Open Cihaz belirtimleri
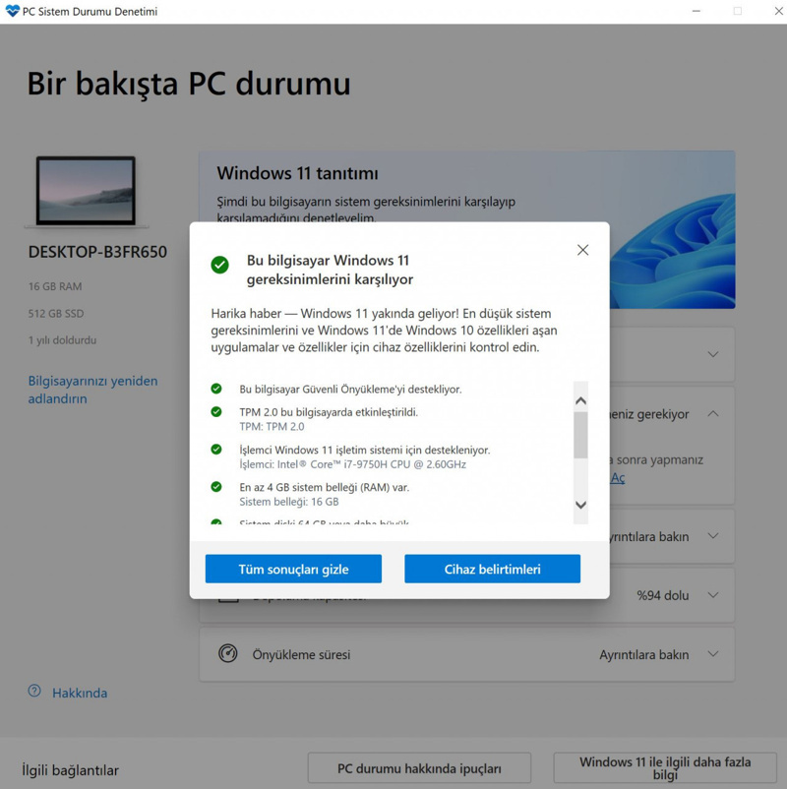Screen dimensions: 787x789 (492, 569)
